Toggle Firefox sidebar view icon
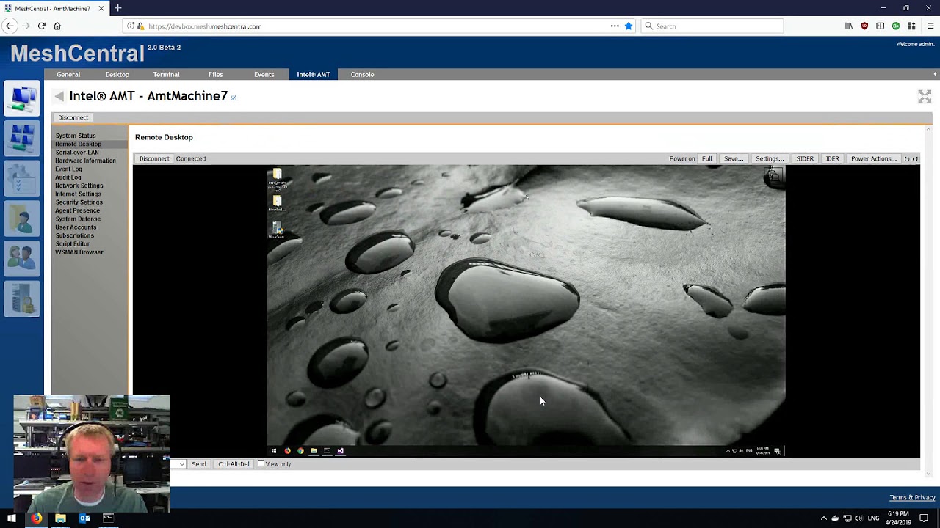This screenshot has height=528, width=940. click(880, 26)
